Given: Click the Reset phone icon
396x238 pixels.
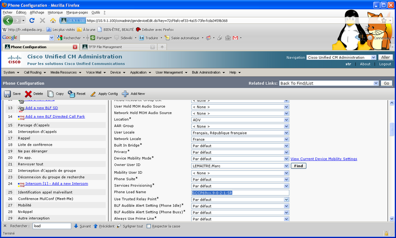Looking at the screenshot, I should pos(71,93).
